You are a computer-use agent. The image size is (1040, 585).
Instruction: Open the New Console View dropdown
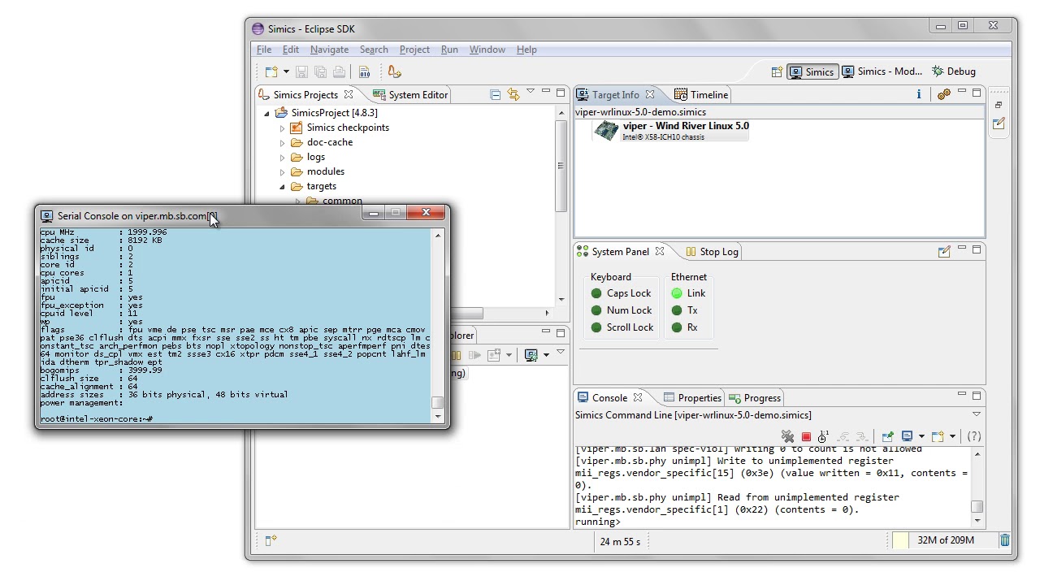pyautogui.click(x=953, y=437)
